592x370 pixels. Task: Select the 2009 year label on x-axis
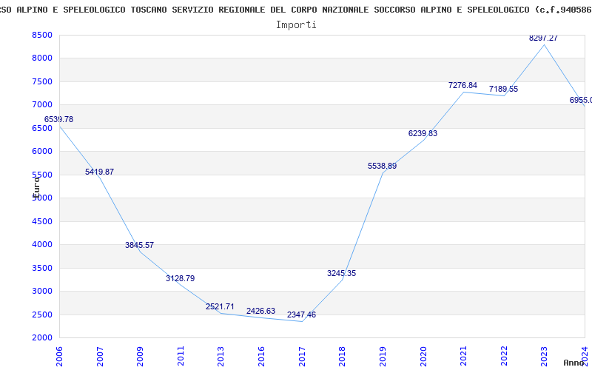pyautogui.click(x=141, y=354)
